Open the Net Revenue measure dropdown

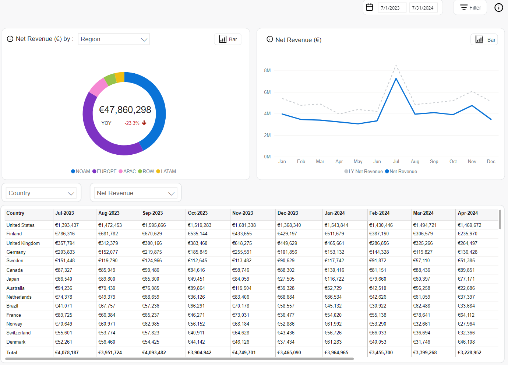pyautogui.click(x=135, y=193)
